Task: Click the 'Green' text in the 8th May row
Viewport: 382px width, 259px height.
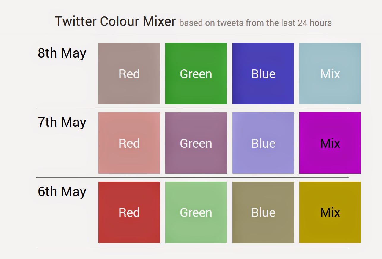Action: coord(196,74)
